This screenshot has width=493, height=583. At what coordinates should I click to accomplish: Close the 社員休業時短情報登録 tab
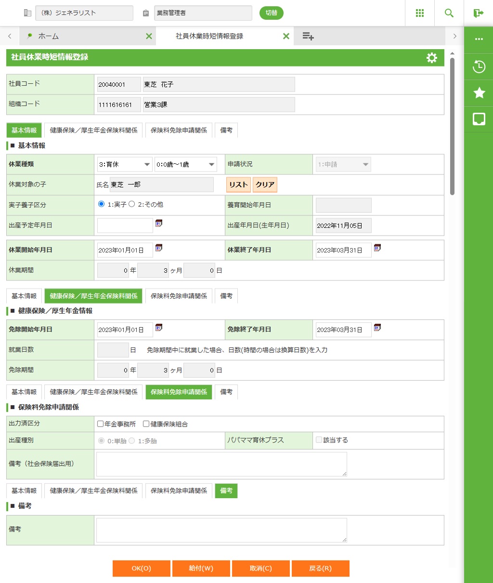coord(286,36)
